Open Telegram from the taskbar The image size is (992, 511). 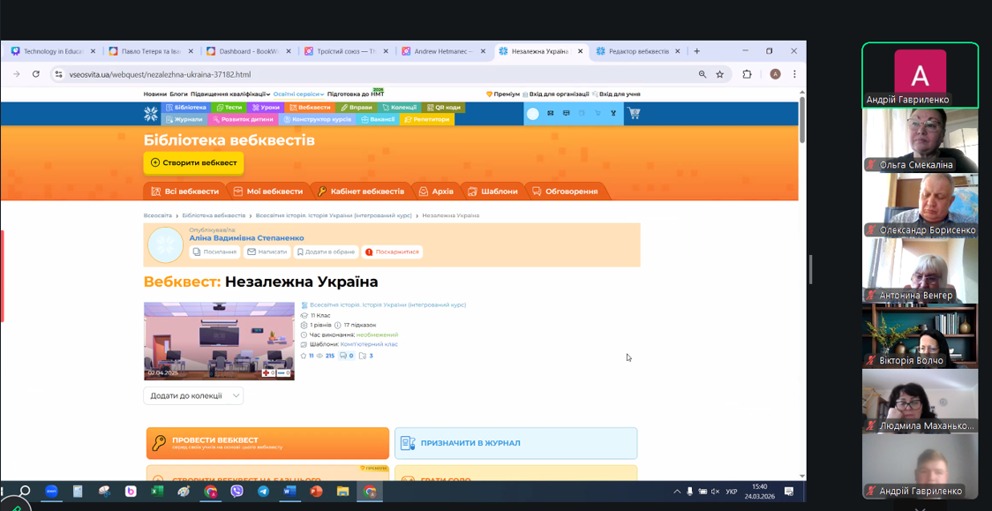263,492
